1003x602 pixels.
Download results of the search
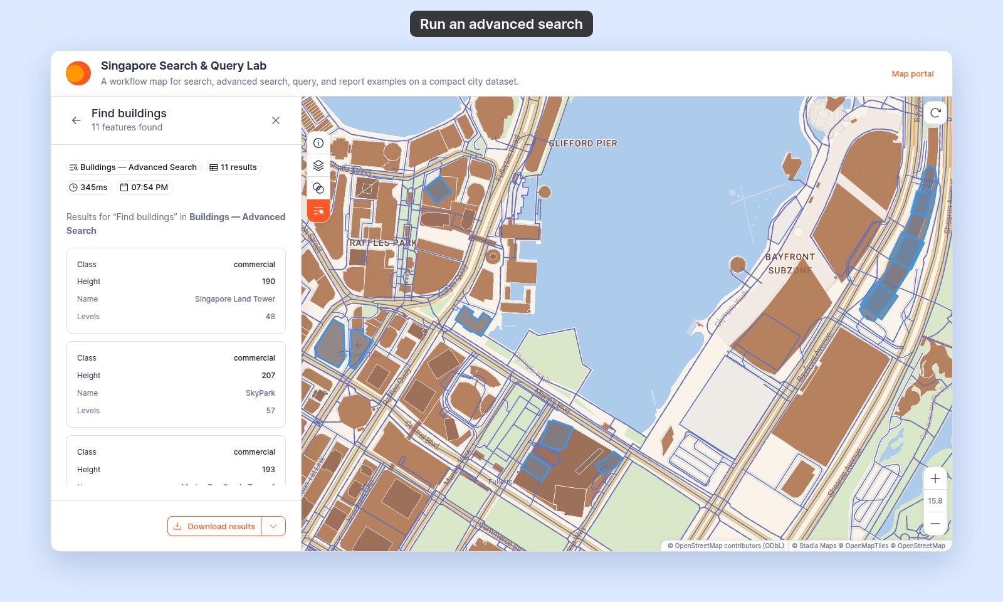coord(214,526)
